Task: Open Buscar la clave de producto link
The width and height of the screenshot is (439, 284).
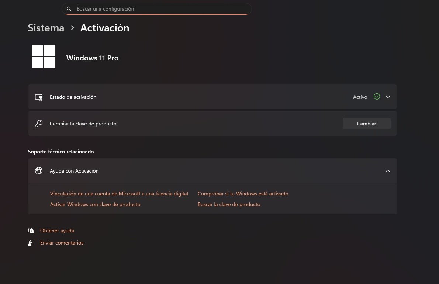Action: coord(229,204)
